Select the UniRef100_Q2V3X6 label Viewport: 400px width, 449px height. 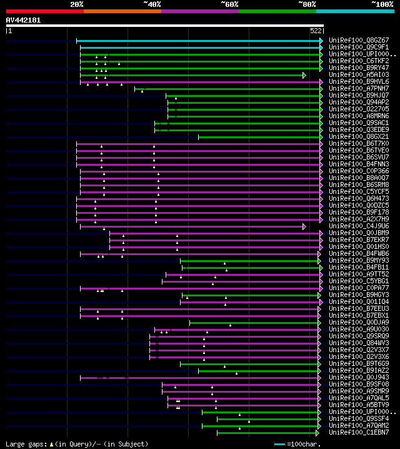click(x=359, y=356)
